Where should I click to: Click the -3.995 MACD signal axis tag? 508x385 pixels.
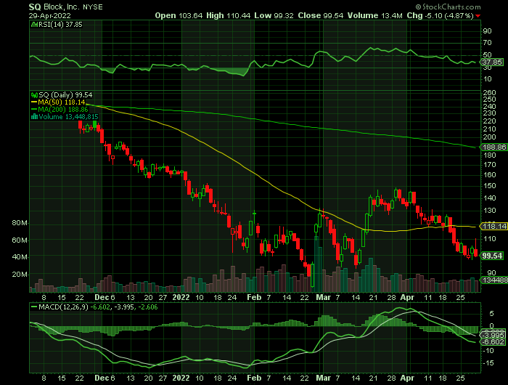493,335
